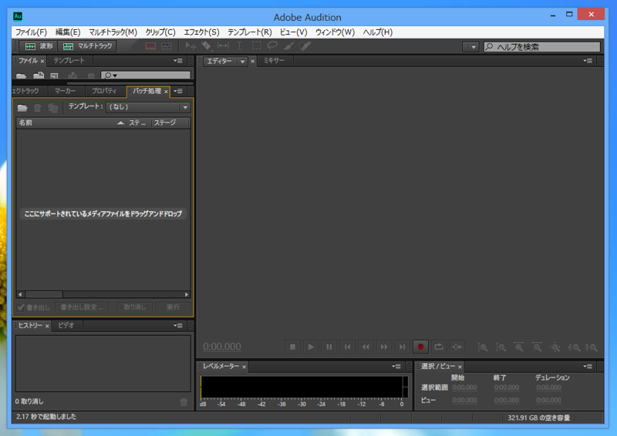Screen dimensions: 617x436
Task: Click the Rewind button
Action: 366,347
